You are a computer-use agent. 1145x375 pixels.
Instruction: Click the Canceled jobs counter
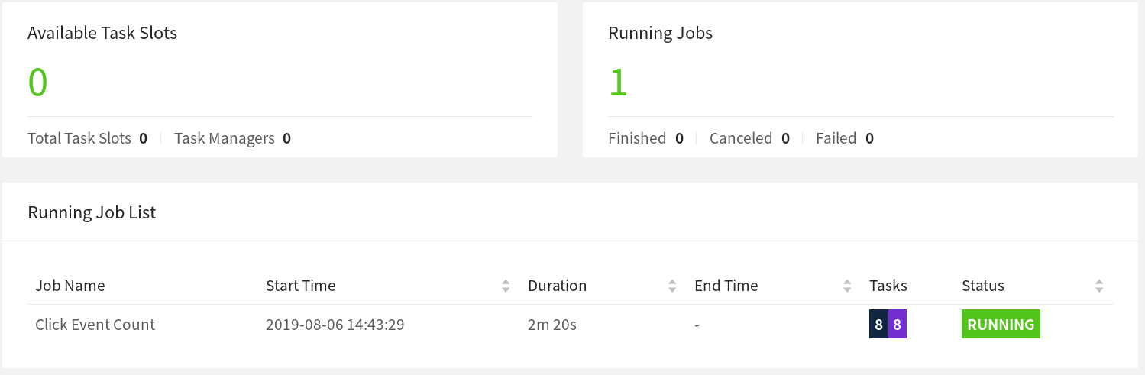(x=749, y=138)
